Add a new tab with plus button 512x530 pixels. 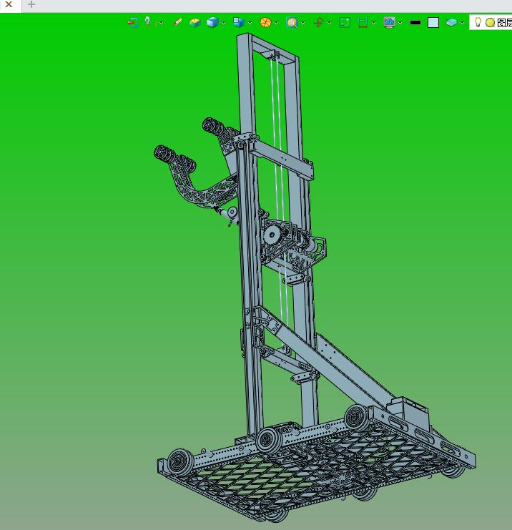pos(31,4)
